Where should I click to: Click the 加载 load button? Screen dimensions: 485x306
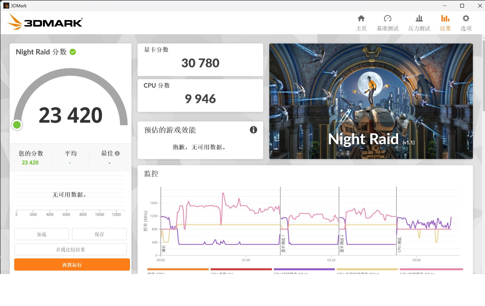pos(42,234)
